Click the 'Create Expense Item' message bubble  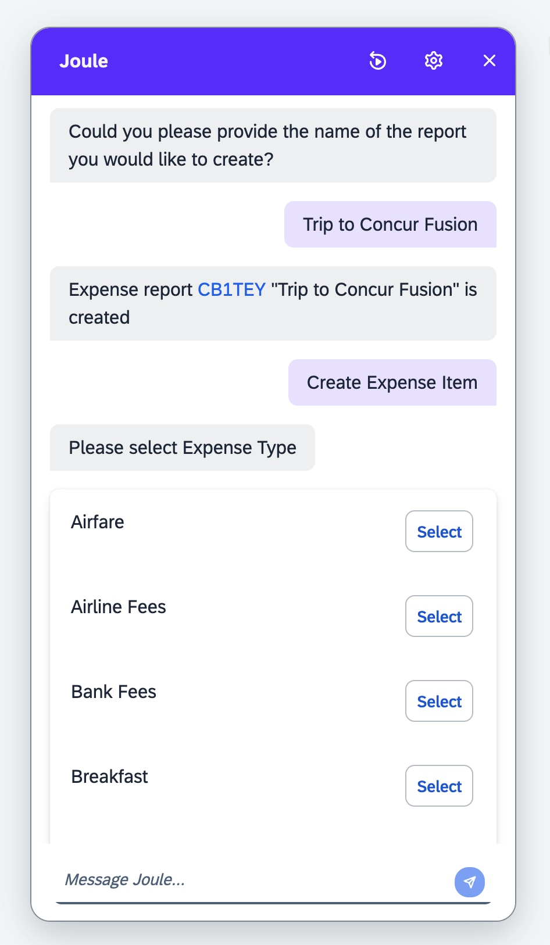coord(392,382)
